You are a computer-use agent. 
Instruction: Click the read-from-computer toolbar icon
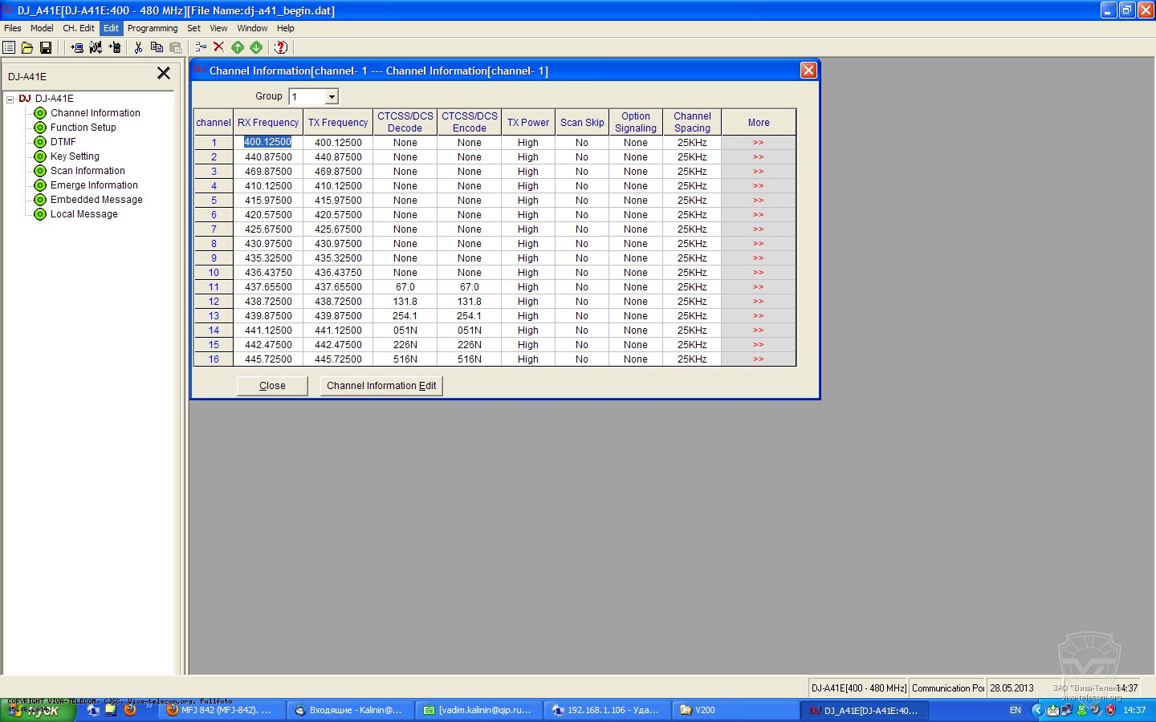(77, 48)
